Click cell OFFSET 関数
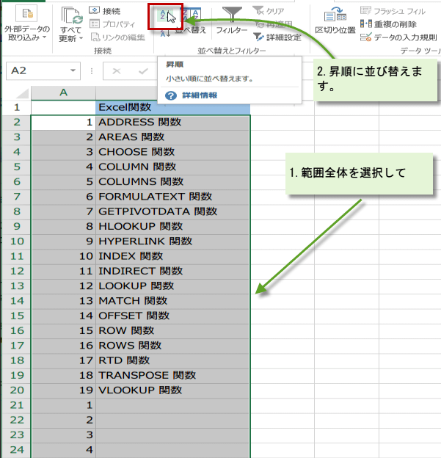 [172, 316]
